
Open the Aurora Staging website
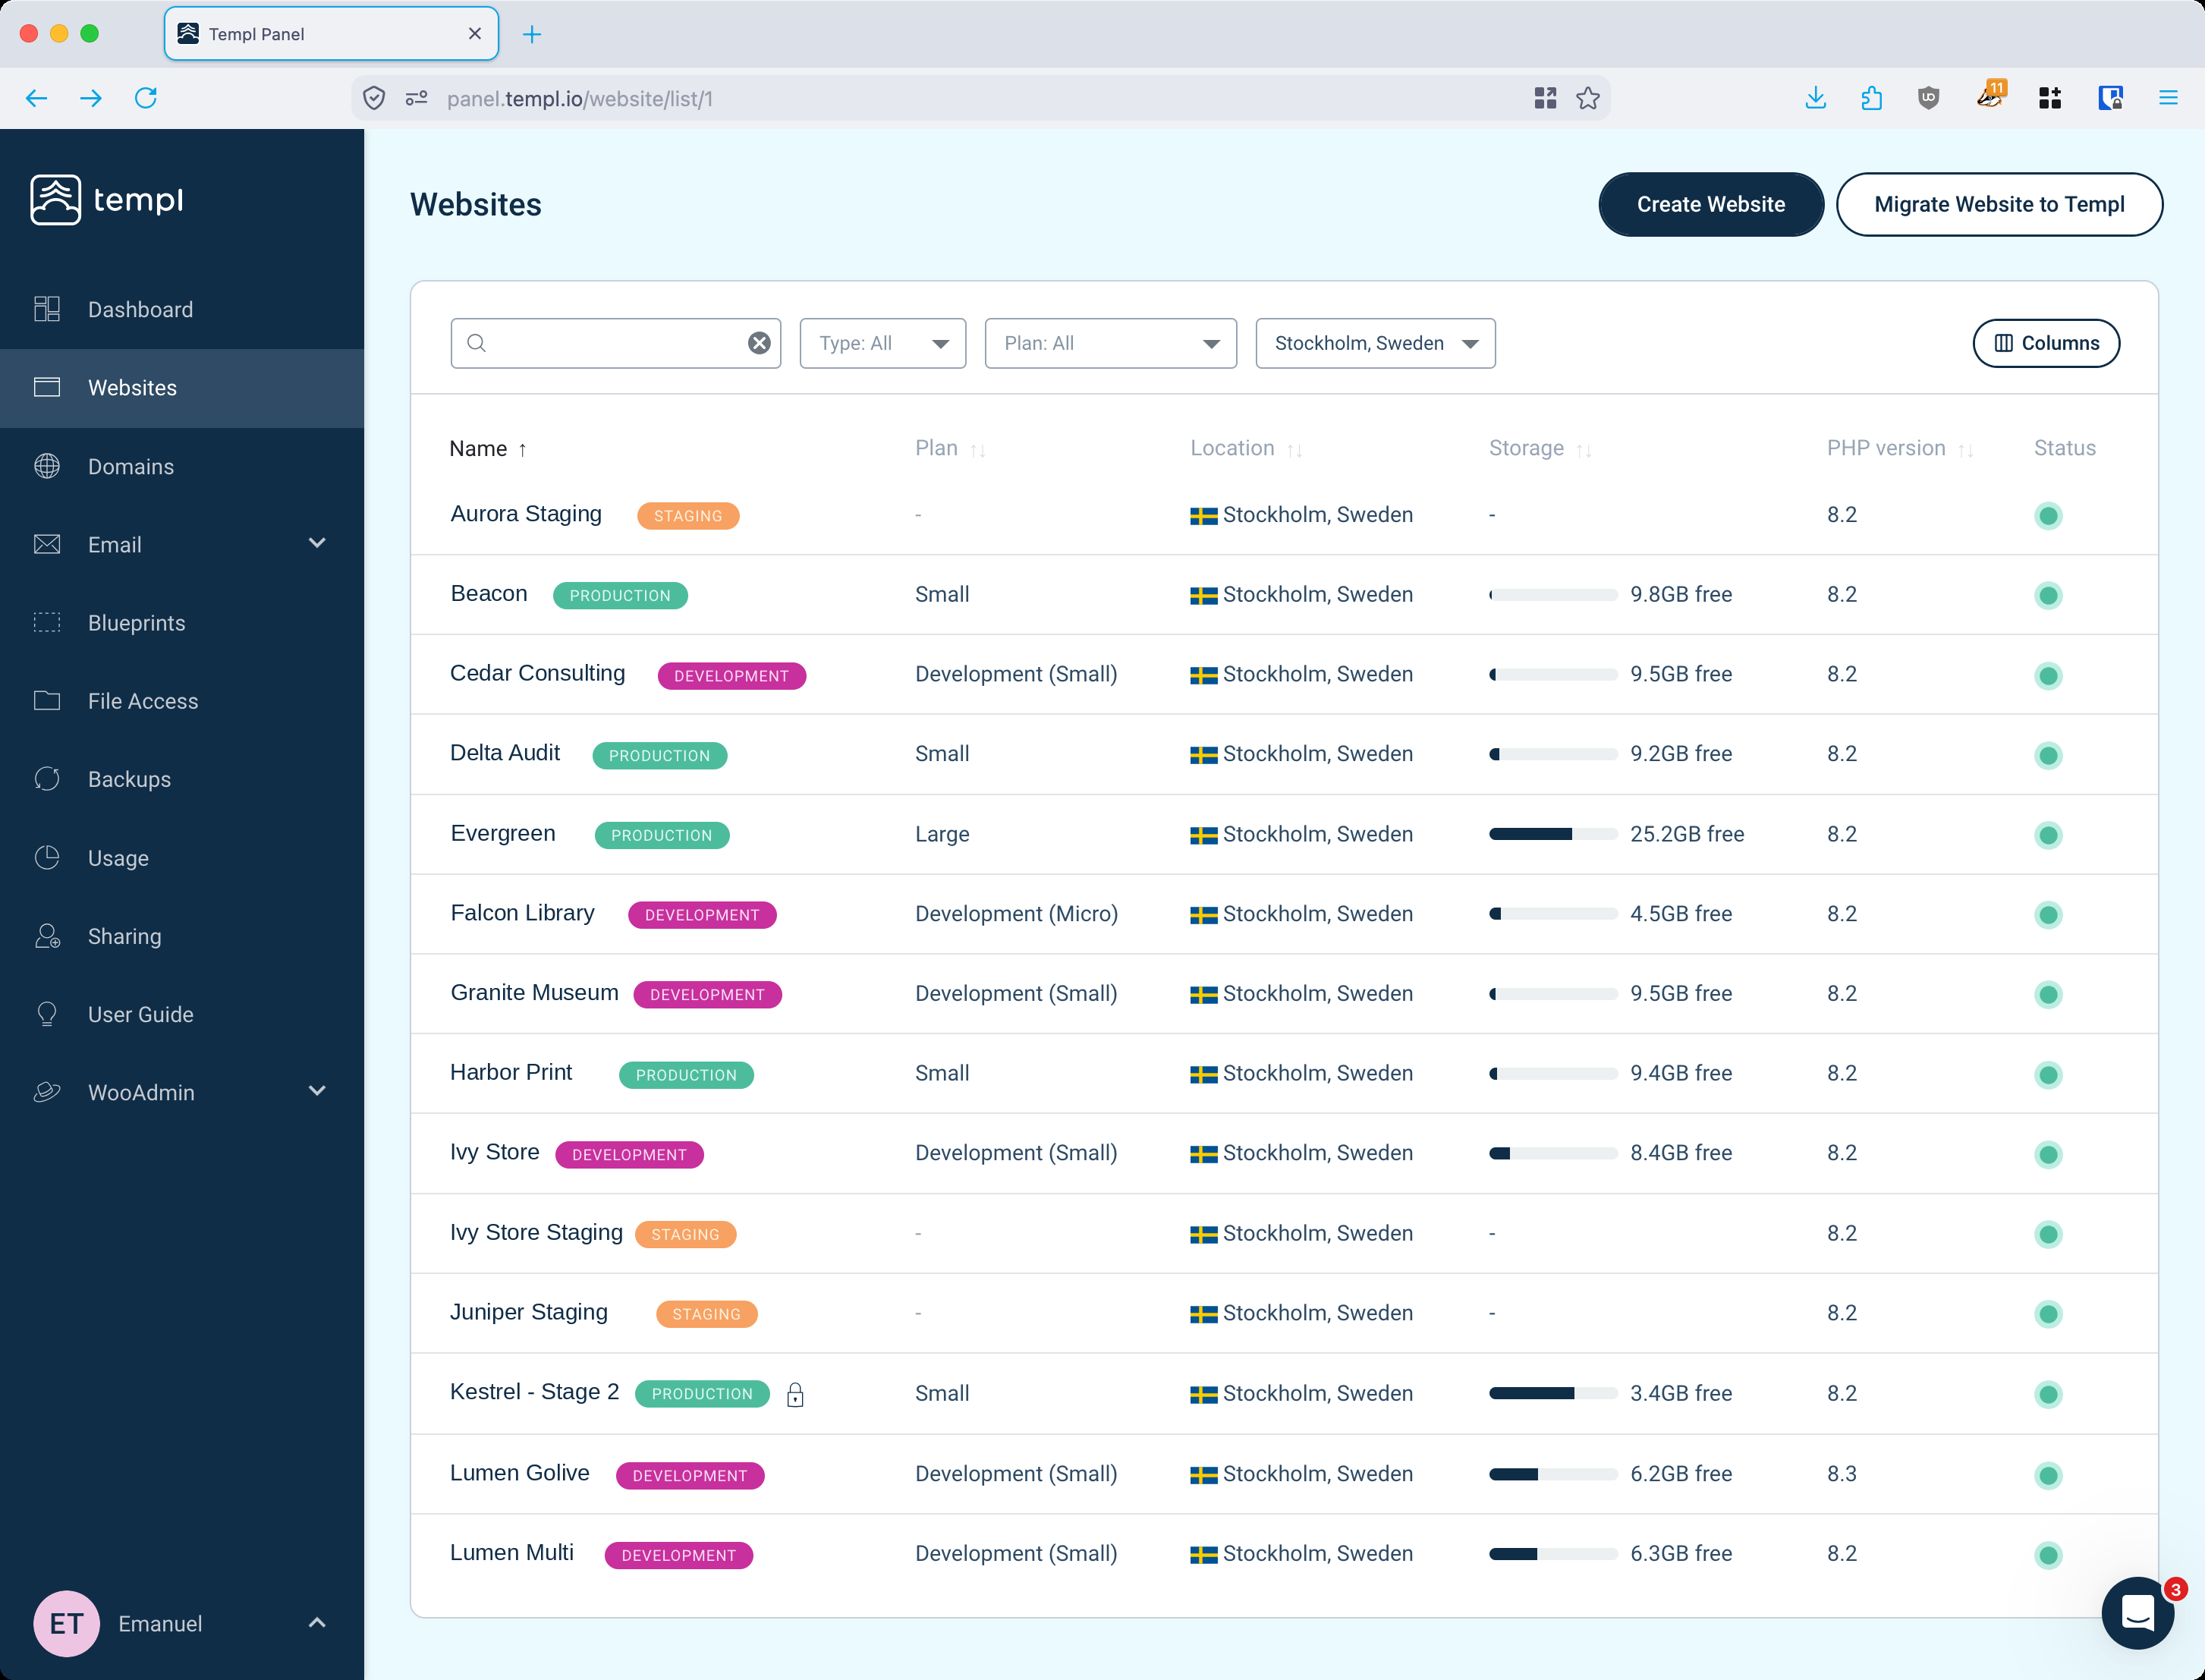pyautogui.click(x=526, y=514)
